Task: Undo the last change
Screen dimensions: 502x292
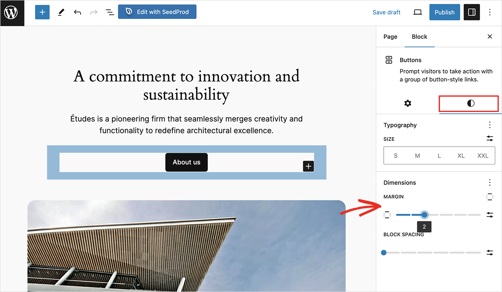Action: coord(77,12)
